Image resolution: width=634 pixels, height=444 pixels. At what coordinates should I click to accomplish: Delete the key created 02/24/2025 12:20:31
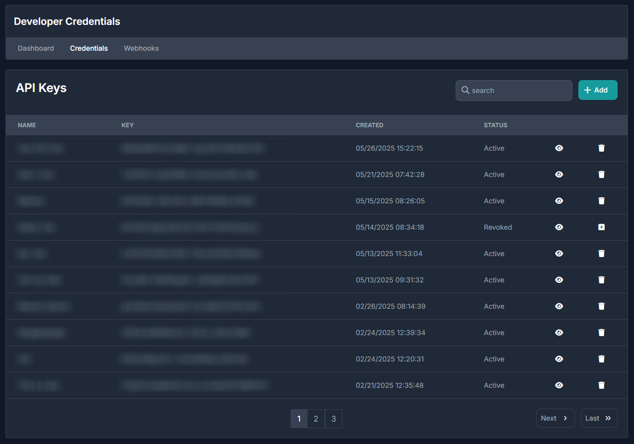tap(601, 359)
